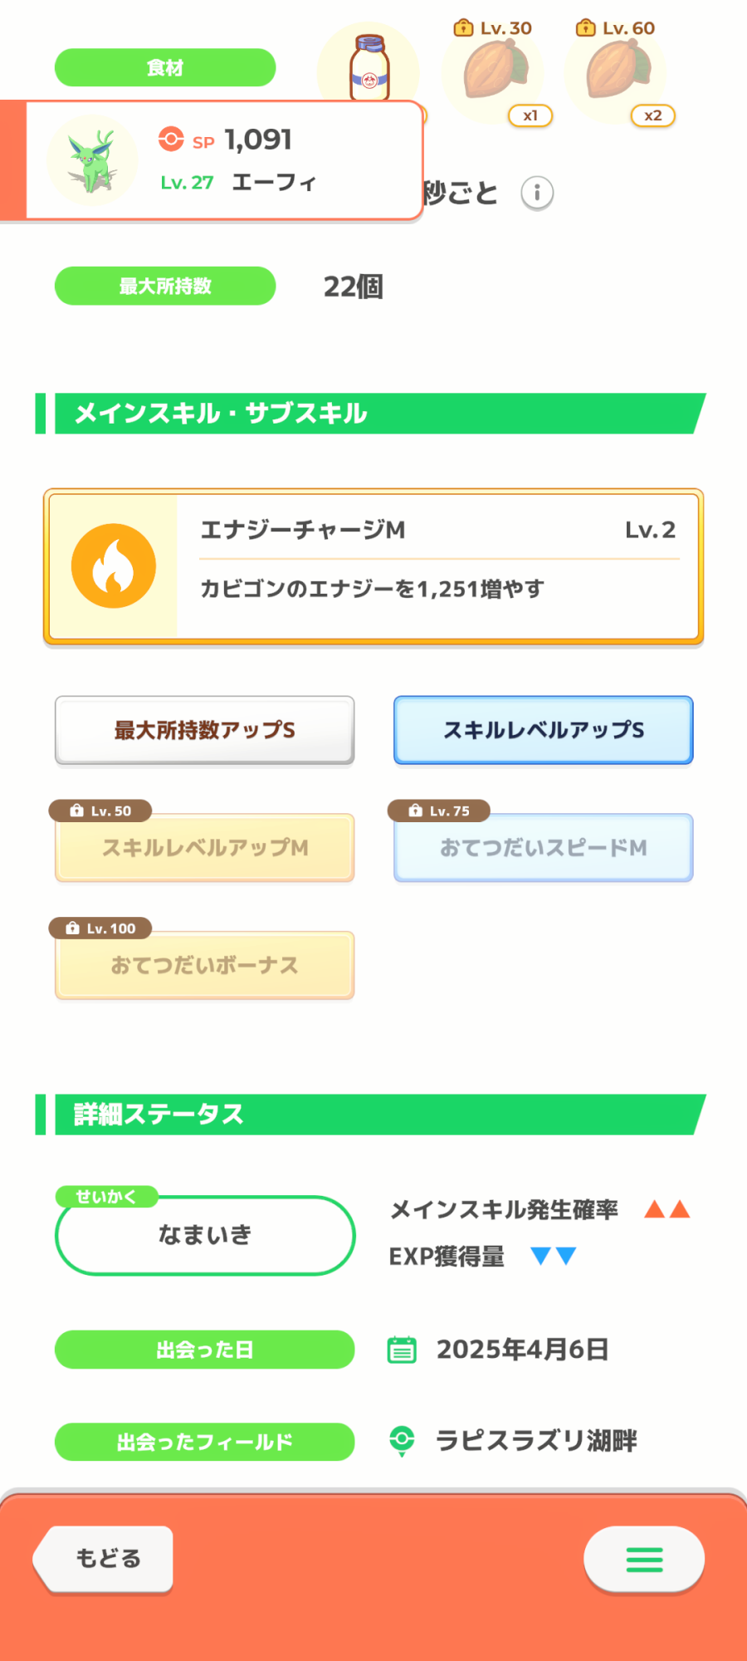Tap the locked おてつだいボーナス sub skill
The width and height of the screenshot is (747, 1661).
[x=205, y=965]
